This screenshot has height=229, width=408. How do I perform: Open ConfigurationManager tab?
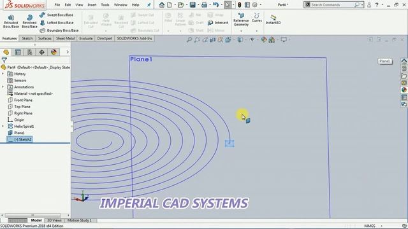pyautogui.click(x=30, y=52)
